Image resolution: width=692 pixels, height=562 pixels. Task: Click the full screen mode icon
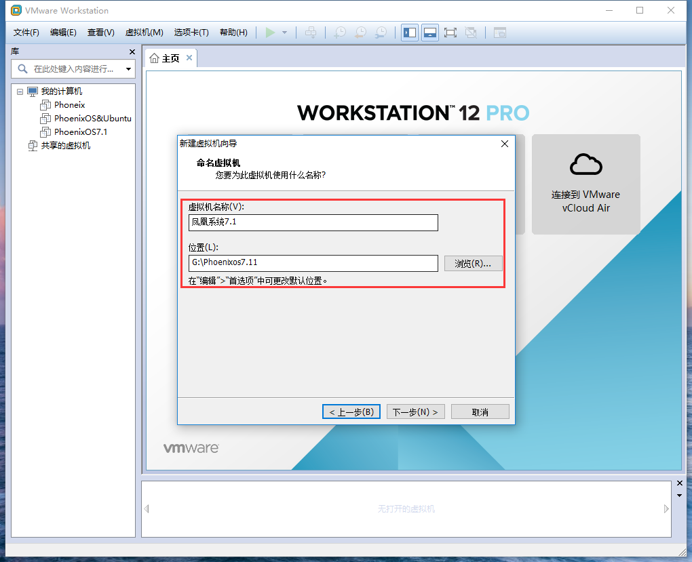pyautogui.click(x=450, y=33)
